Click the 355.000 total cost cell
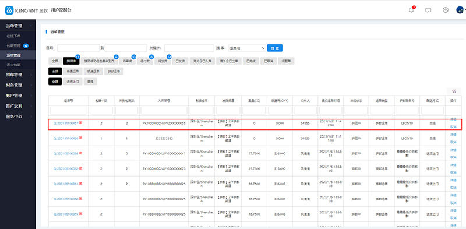 point(280,153)
